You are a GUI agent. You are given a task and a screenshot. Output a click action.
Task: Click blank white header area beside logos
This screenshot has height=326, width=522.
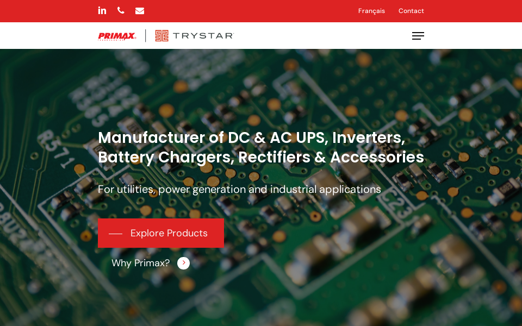(x=323, y=36)
